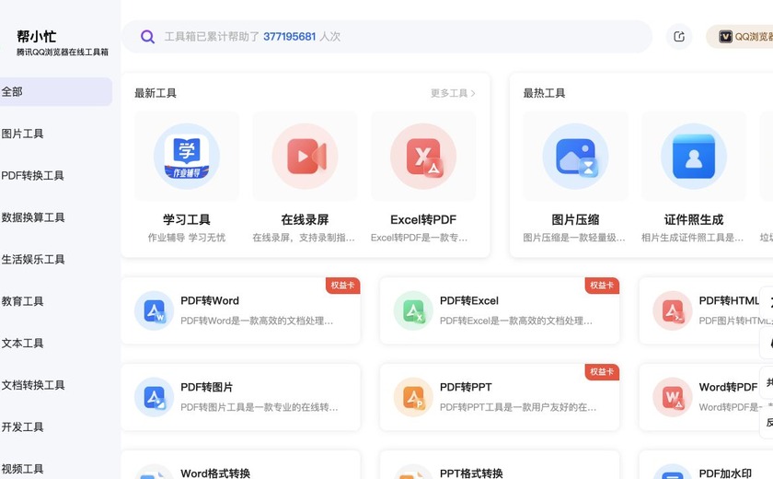Screen dimensions: 773x479
Task: Click the 证件照生成 label text
Action: click(694, 219)
